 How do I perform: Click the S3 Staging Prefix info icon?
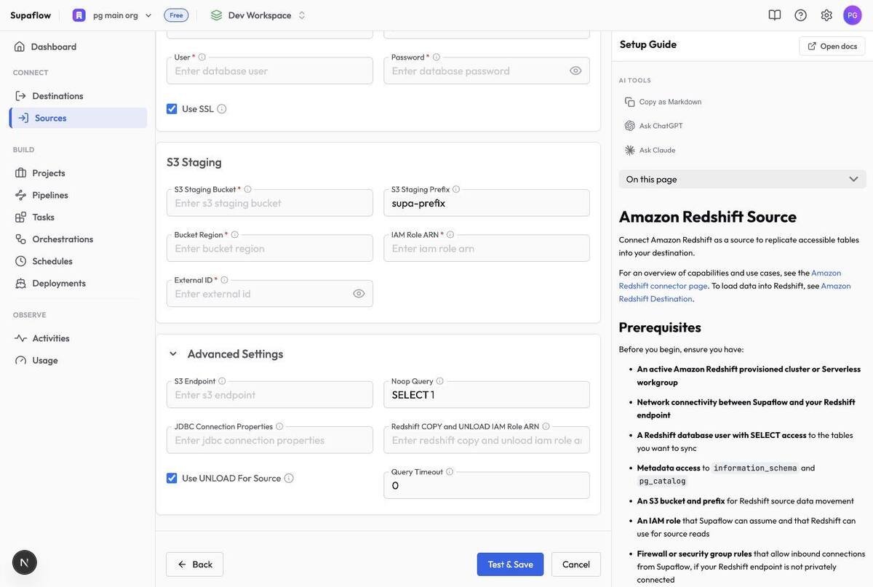point(456,190)
